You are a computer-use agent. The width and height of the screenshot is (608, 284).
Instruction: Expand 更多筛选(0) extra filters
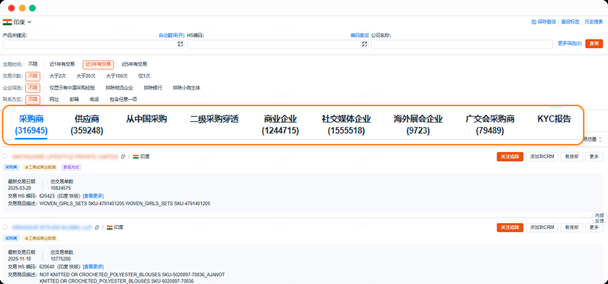(569, 43)
